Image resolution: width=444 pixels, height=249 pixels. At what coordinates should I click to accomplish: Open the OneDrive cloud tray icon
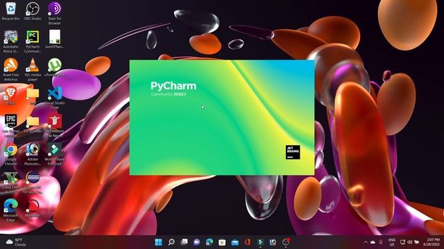(x=373, y=242)
